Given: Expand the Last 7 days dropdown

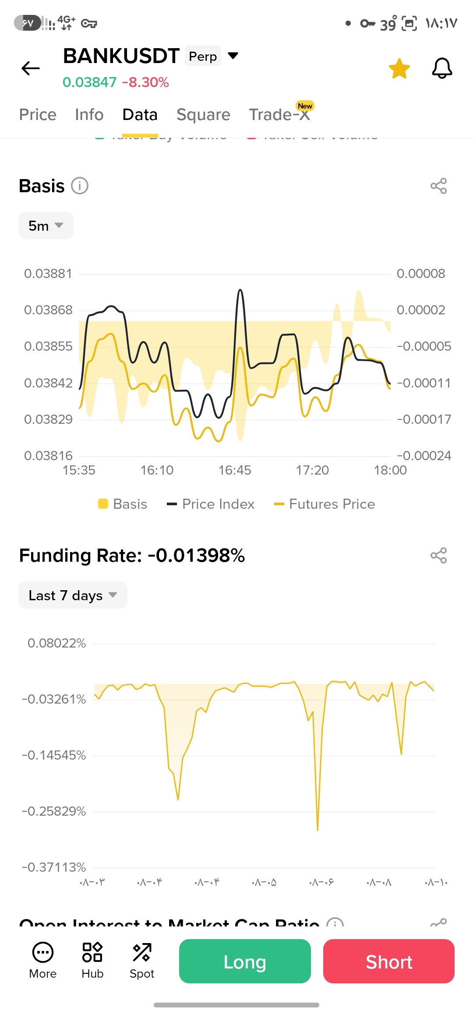Looking at the screenshot, I should [x=73, y=595].
